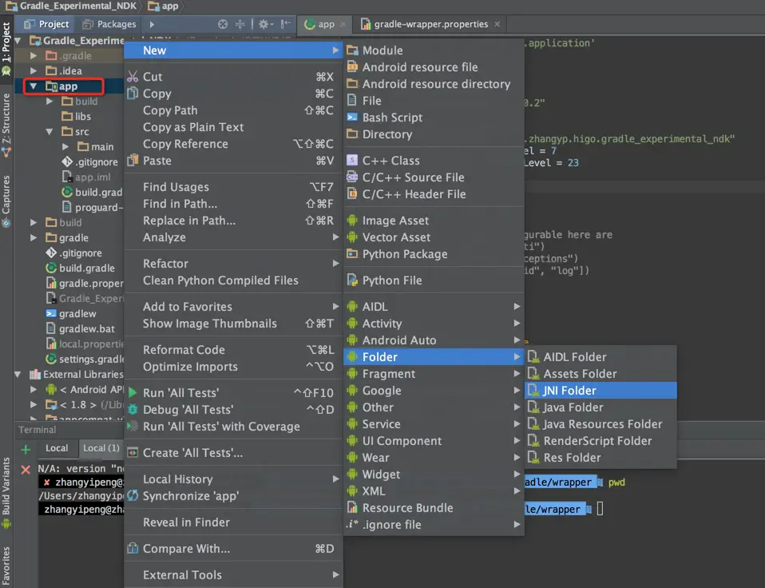Expand the main folder node
The width and height of the screenshot is (765, 588).
click(65, 147)
